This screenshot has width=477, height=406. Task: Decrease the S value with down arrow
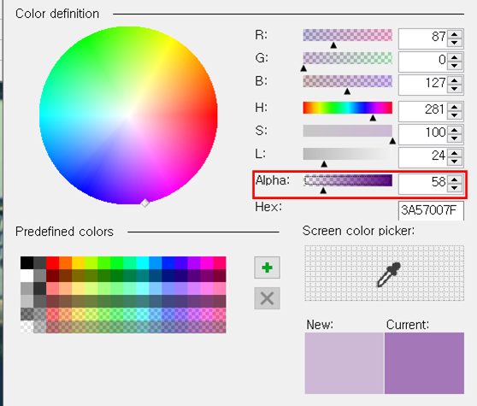click(455, 138)
